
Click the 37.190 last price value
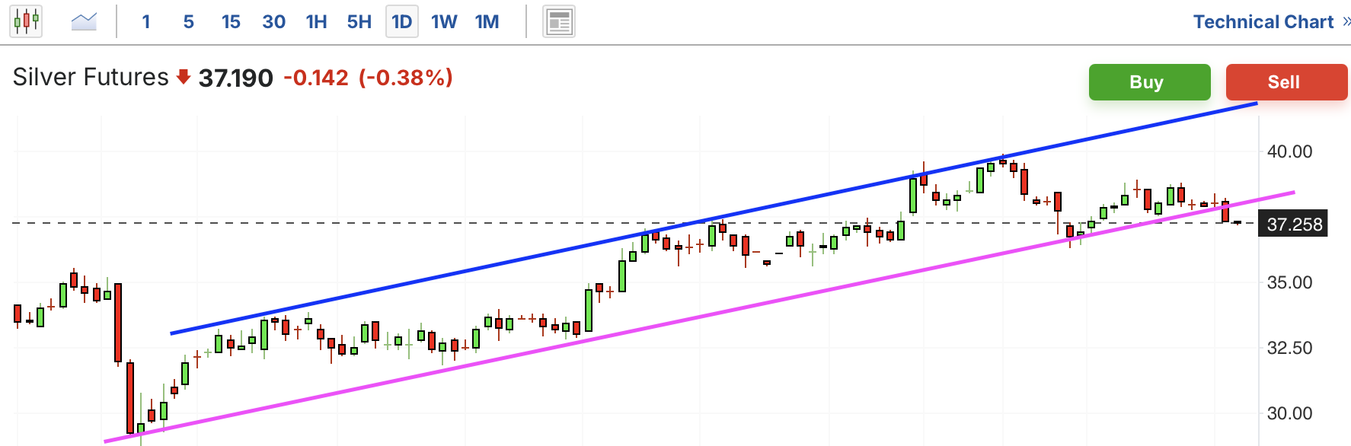tap(235, 78)
